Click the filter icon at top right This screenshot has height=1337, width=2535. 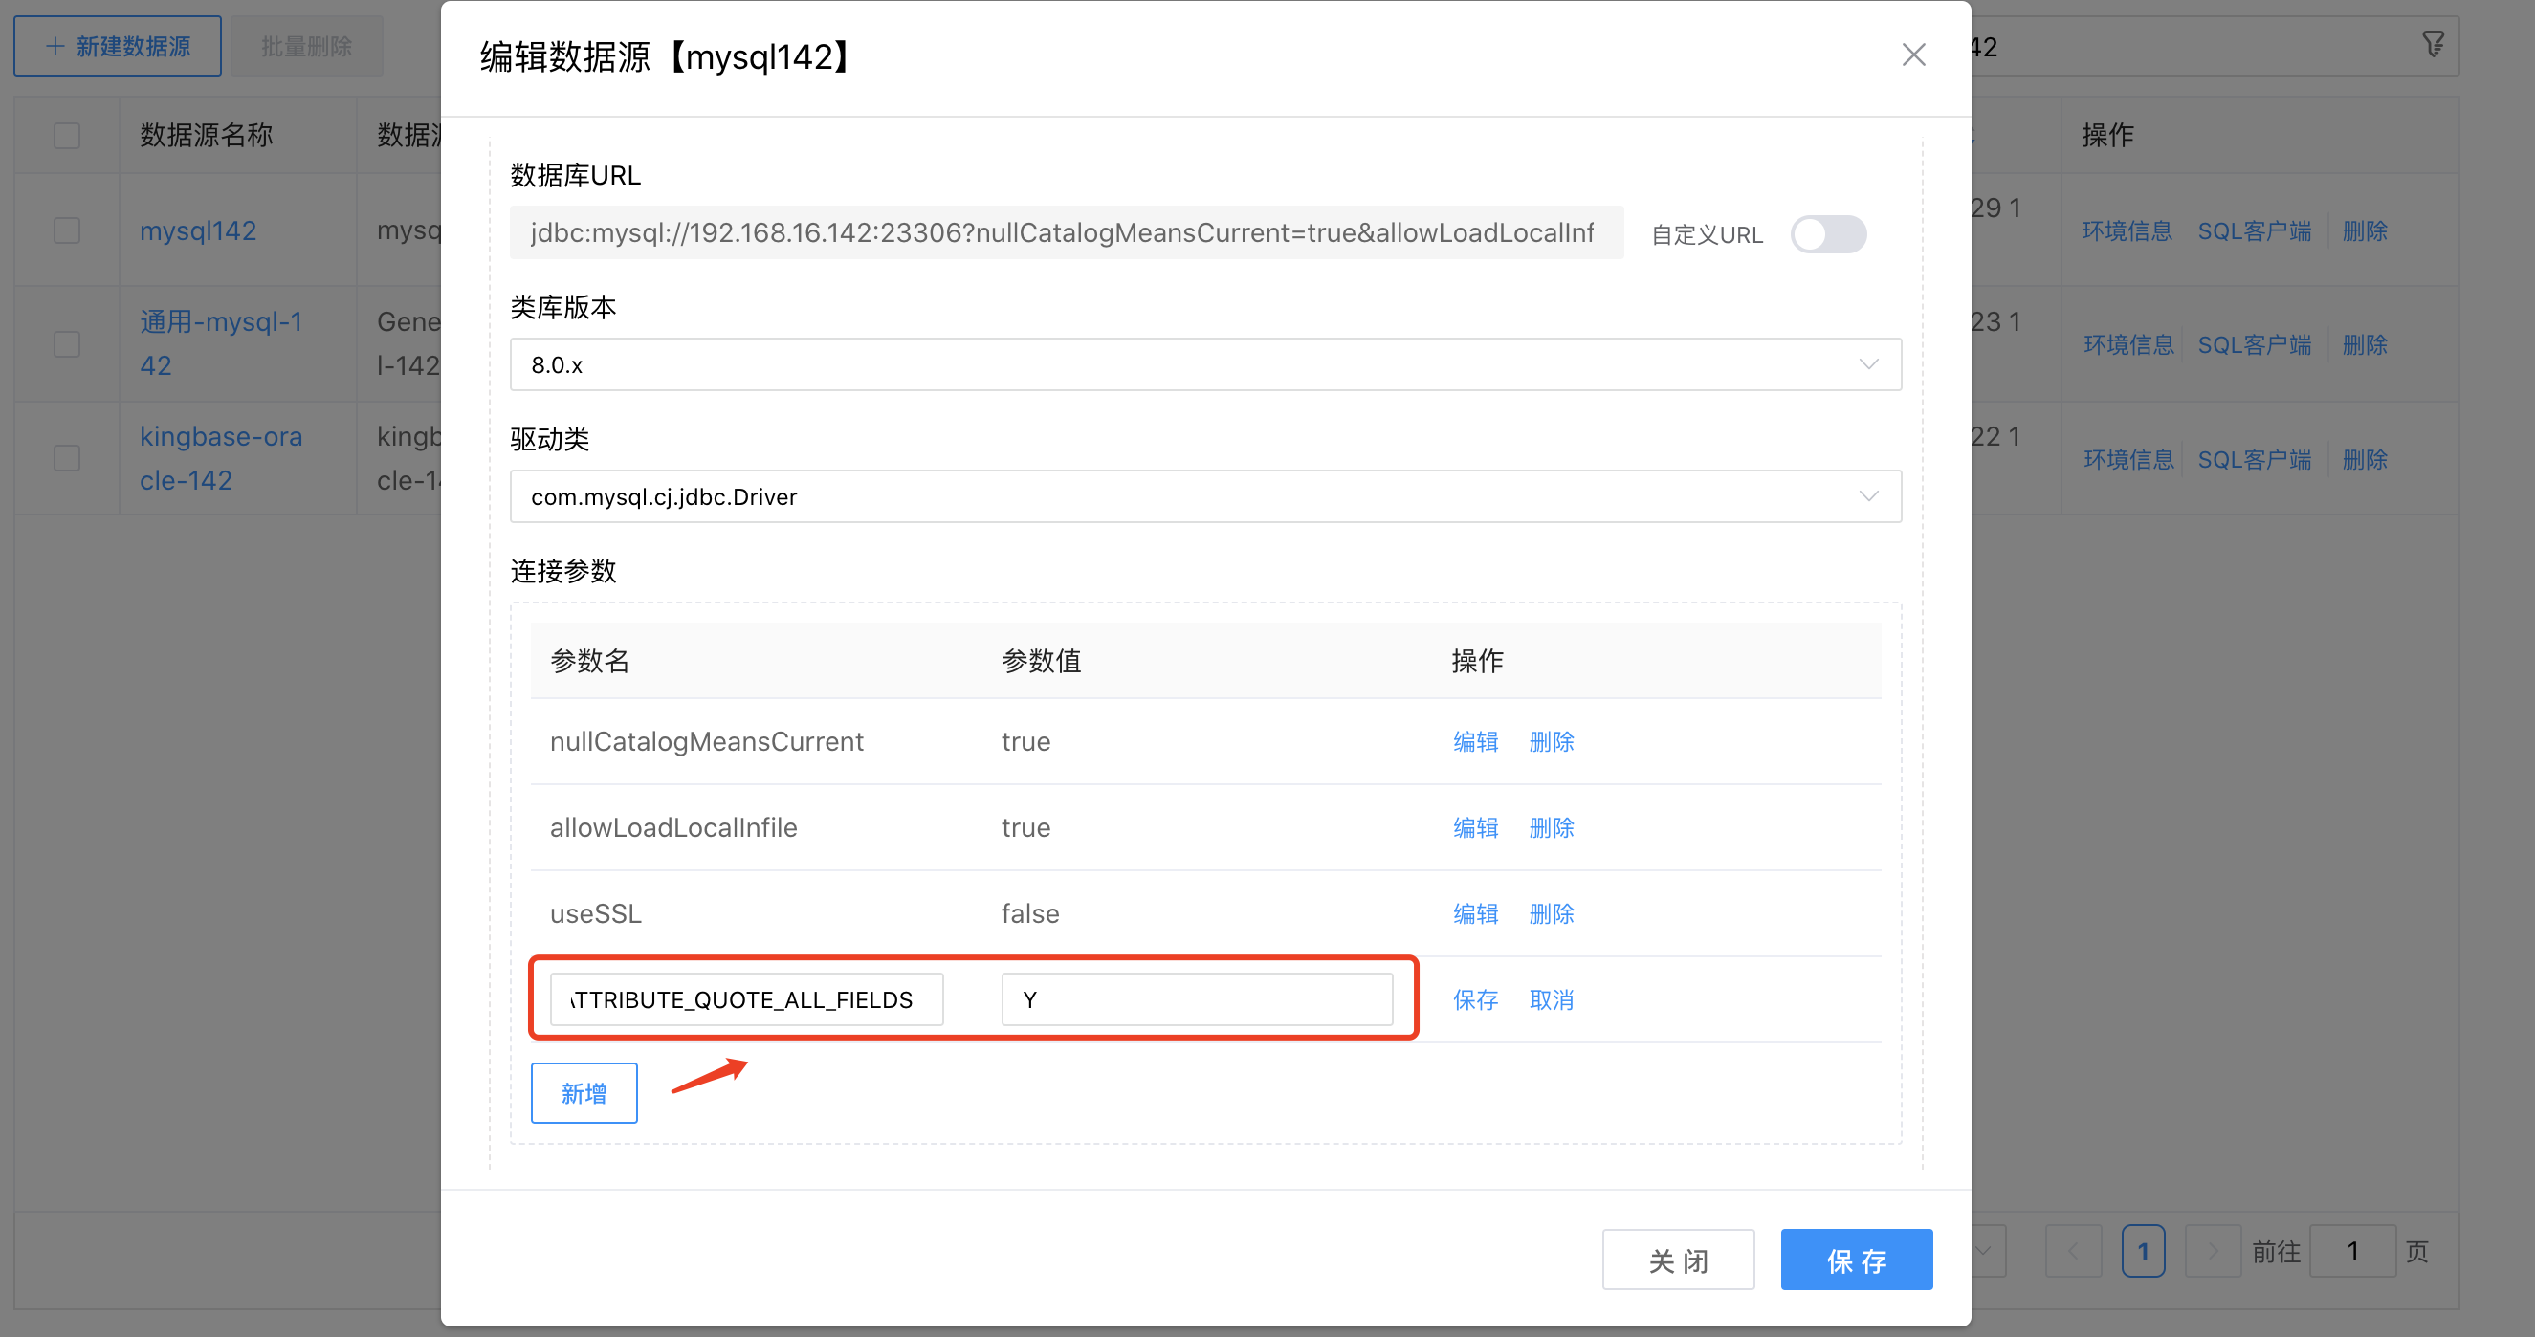[x=2433, y=44]
